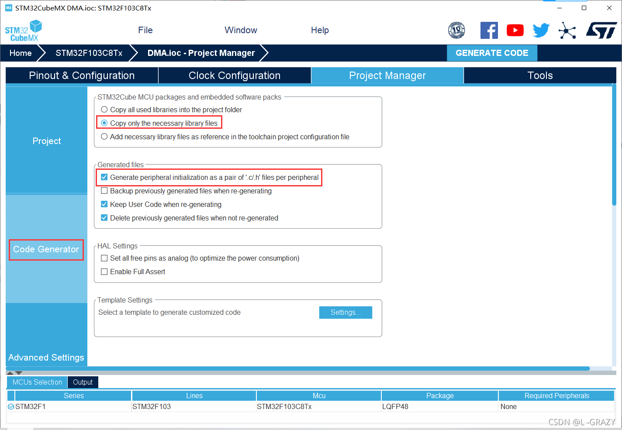This screenshot has width=622, height=430.
Task: Open the Help menu
Action: (320, 30)
